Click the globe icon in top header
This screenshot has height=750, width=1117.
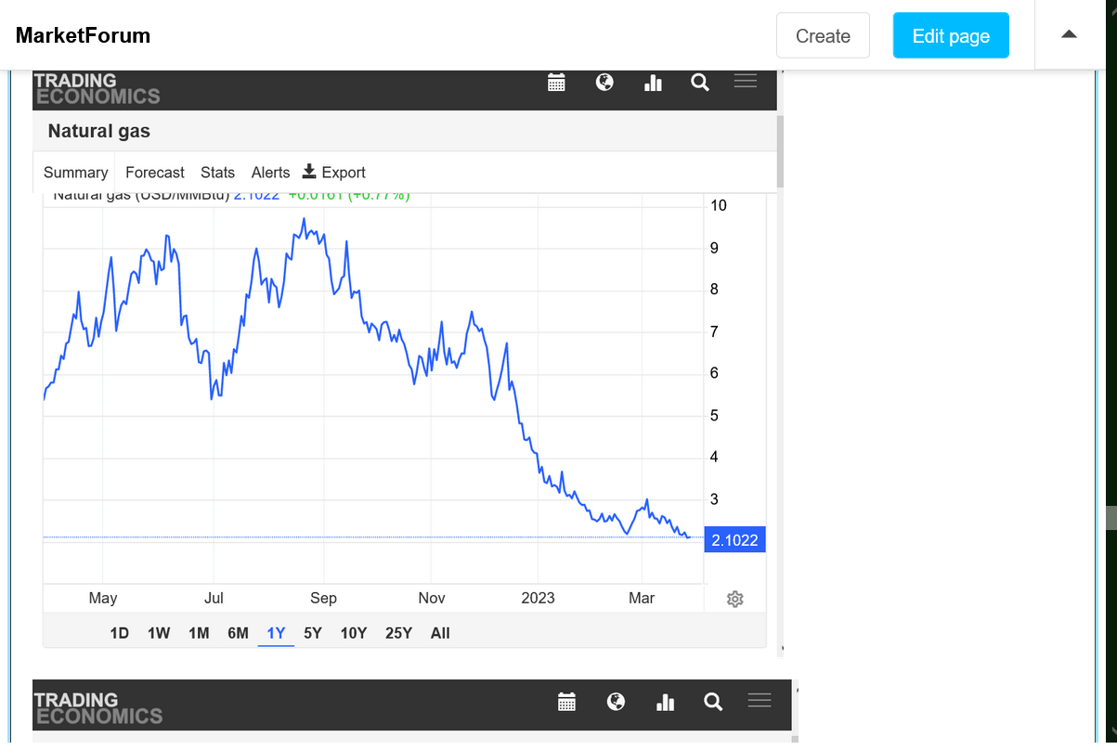604,83
